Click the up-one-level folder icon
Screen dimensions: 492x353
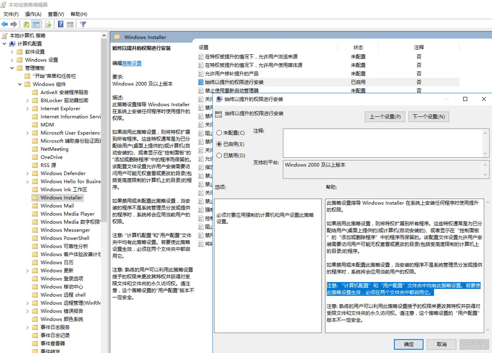click(26, 24)
